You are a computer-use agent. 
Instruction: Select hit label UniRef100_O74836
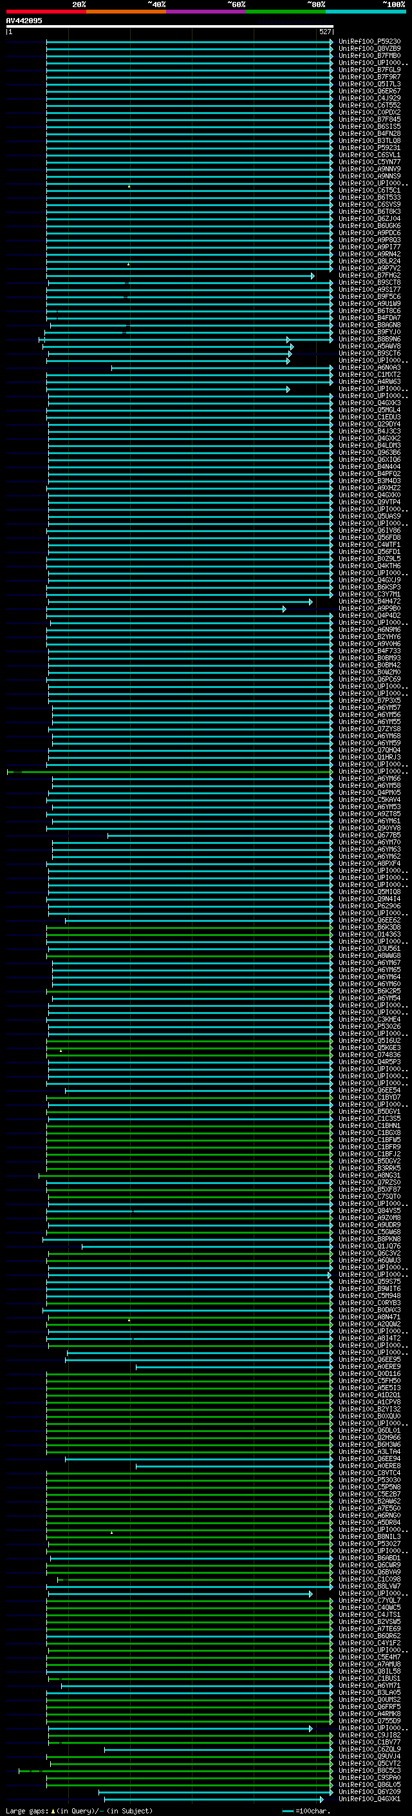(x=369, y=1055)
